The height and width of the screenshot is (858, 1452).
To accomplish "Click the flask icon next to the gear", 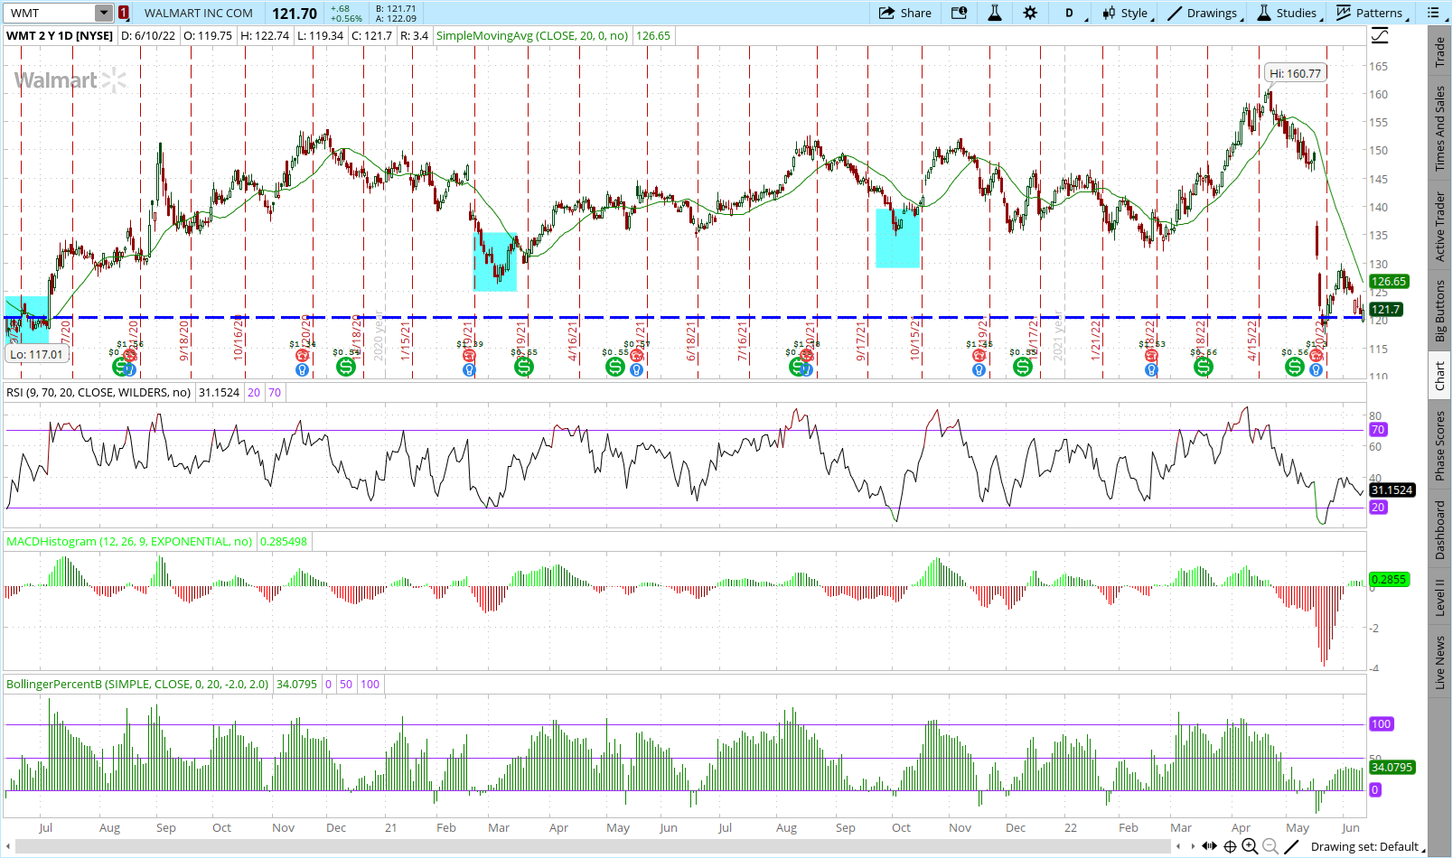I will tap(995, 13).
